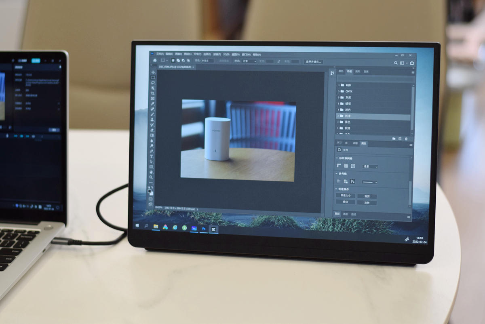The width and height of the screenshot is (485, 324).
Task: Click New Selection mode icon
Action: (173, 61)
